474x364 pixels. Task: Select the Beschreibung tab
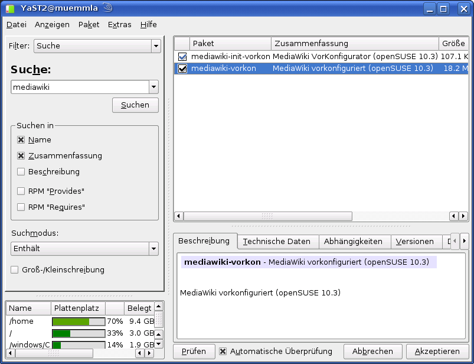pyautogui.click(x=204, y=241)
